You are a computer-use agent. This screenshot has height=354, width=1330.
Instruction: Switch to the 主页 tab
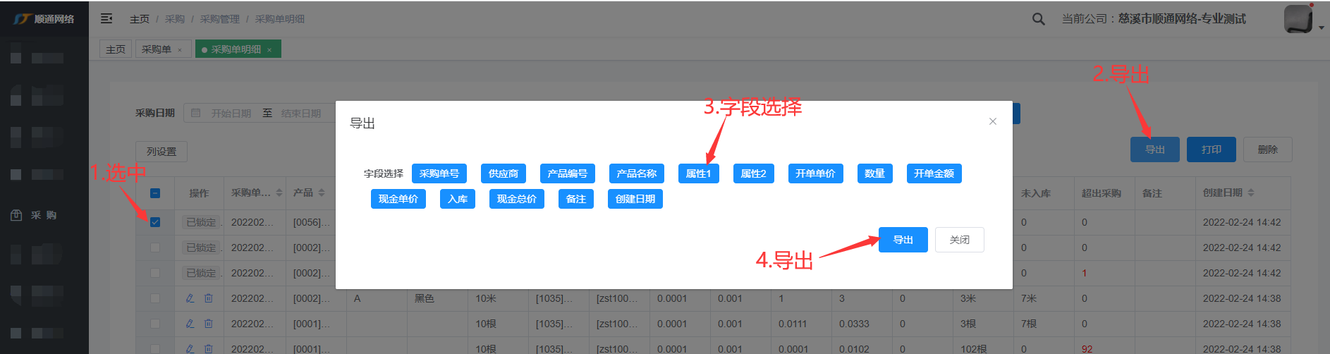coord(116,49)
